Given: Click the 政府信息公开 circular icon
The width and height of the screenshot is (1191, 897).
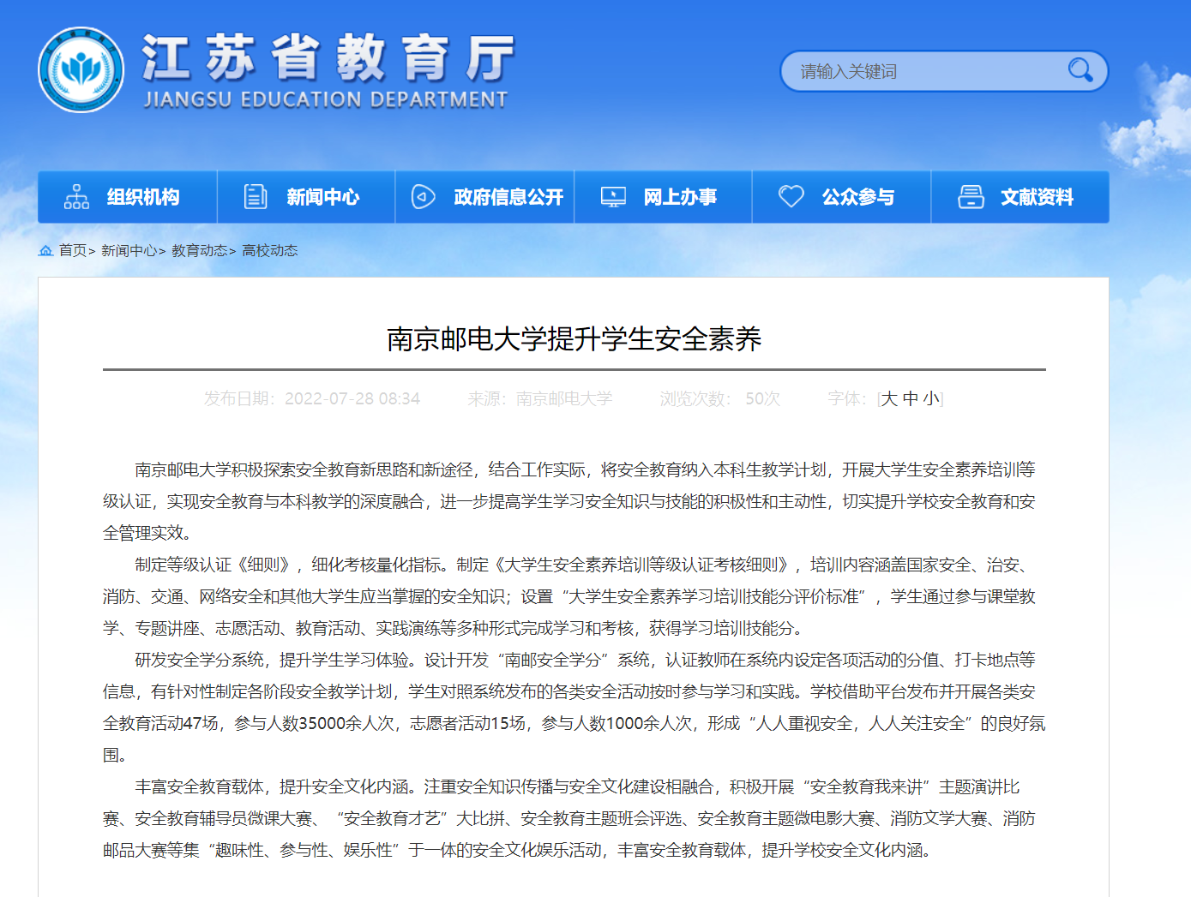Looking at the screenshot, I should click(x=424, y=197).
